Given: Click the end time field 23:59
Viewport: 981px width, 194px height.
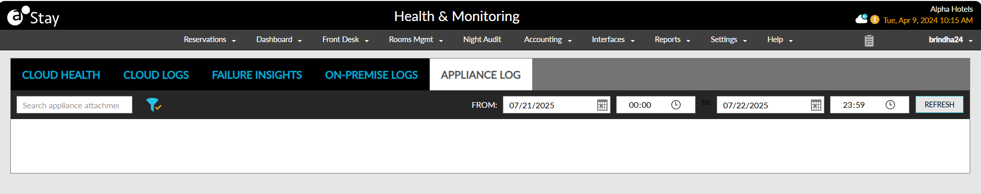Looking at the screenshot, I should 869,105.
